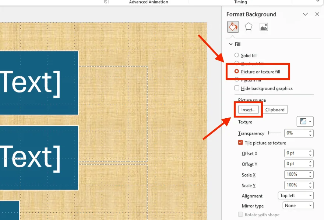
Task: Click the Insert... picture source button
Action: (249, 109)
